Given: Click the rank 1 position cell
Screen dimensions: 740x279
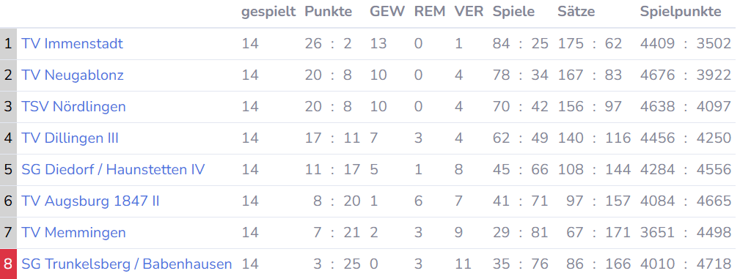Looking at the screenshot, I should (x=8, y=44).
